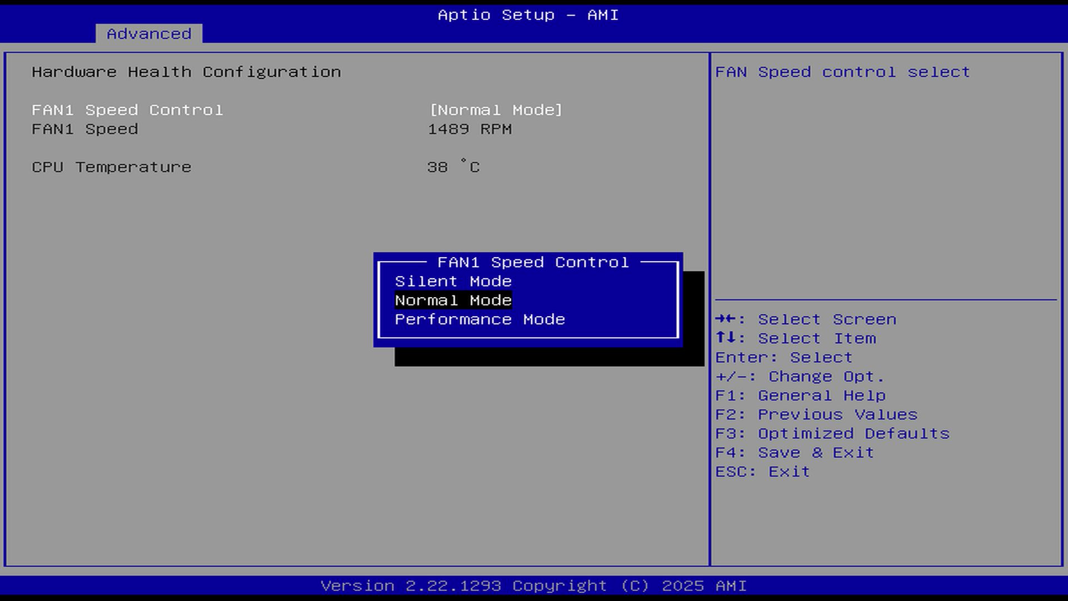Open the Advanced tab
Screen dimensions: 1068x601
coord(149,34)
